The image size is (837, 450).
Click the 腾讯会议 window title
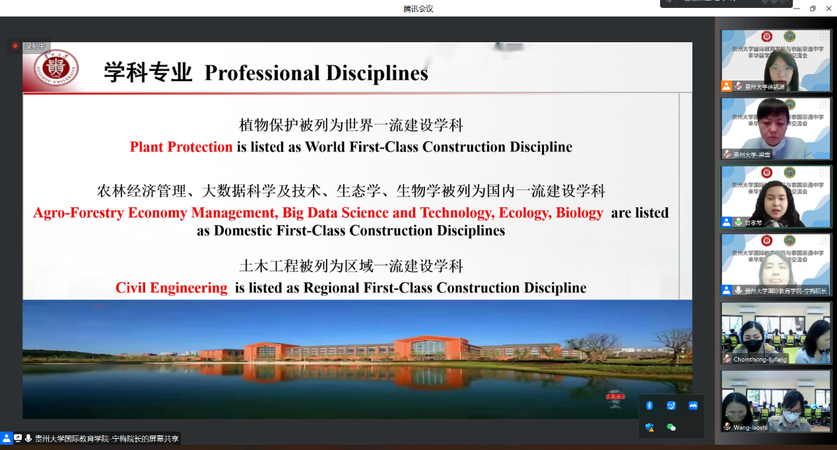click(x=418, y=9)
